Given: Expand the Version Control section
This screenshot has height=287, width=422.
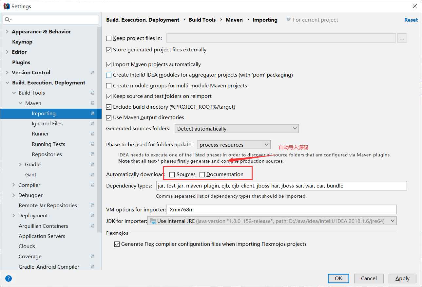Looking at the screenshot, I should pyautogui.click(x=7, y=72).
